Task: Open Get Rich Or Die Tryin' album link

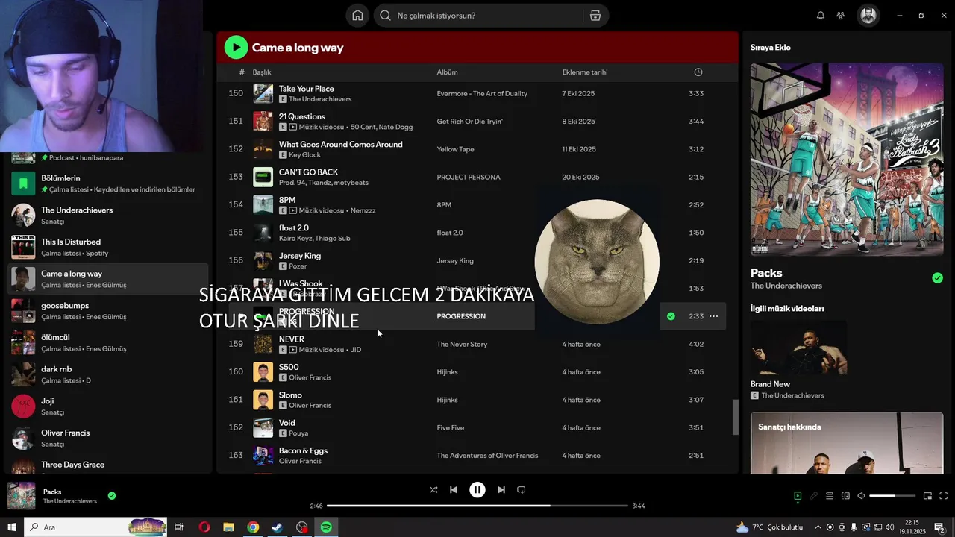Action: [x=469, y=122]
